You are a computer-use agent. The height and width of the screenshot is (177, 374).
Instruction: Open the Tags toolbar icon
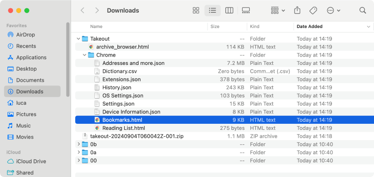(313, 10)
